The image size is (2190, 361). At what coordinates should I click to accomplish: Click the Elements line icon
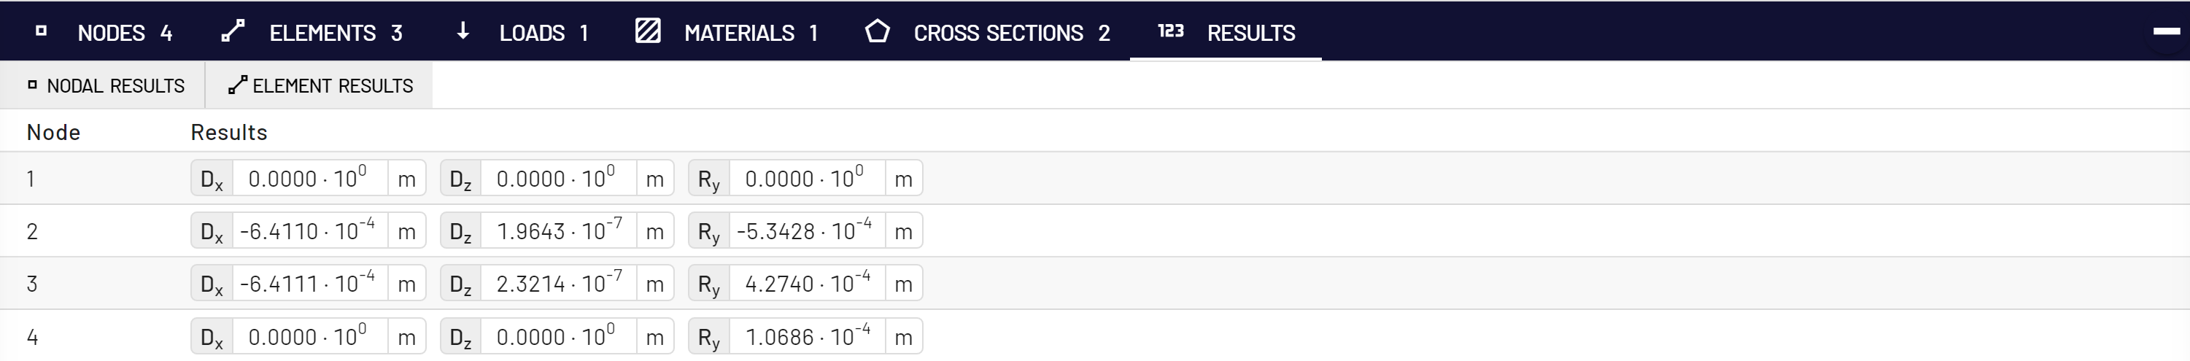[233, 31]
